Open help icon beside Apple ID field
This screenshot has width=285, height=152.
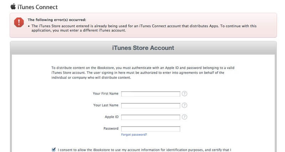(x=184, y=117)
